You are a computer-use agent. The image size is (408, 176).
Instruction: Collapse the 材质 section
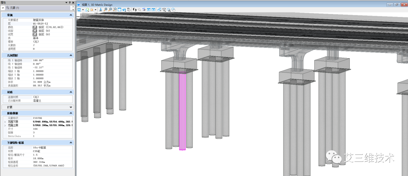(71, 92)
